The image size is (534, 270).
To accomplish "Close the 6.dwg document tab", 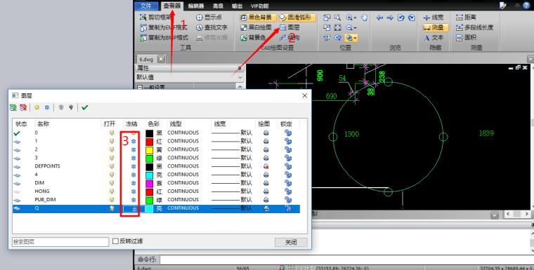I will pyautogui.click(x=161, y=59).
